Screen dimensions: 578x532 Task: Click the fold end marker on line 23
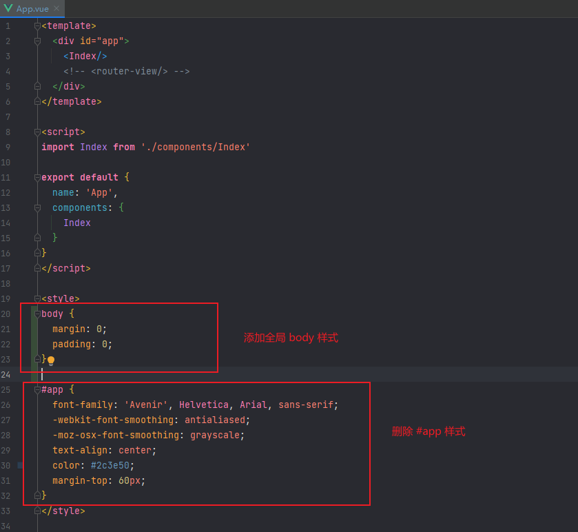pos(37,359)
